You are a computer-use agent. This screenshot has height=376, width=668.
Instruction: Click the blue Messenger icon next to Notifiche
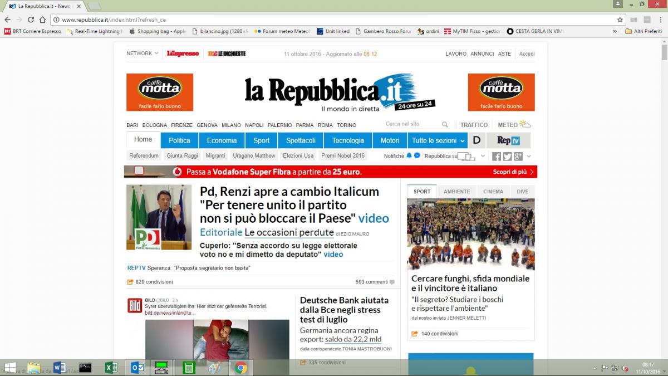(417, 155)
